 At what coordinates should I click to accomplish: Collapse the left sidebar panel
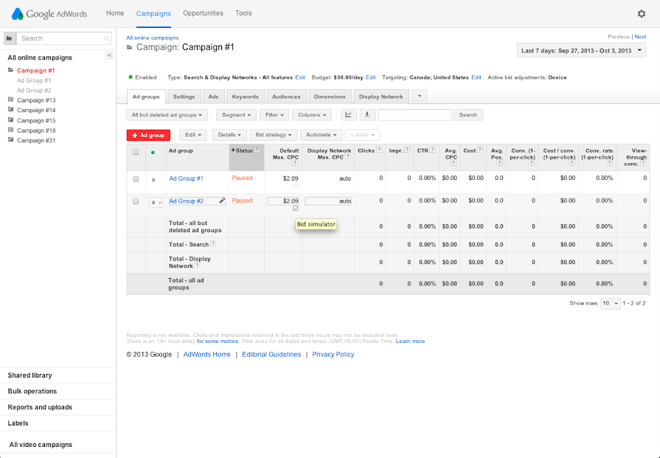109,55
